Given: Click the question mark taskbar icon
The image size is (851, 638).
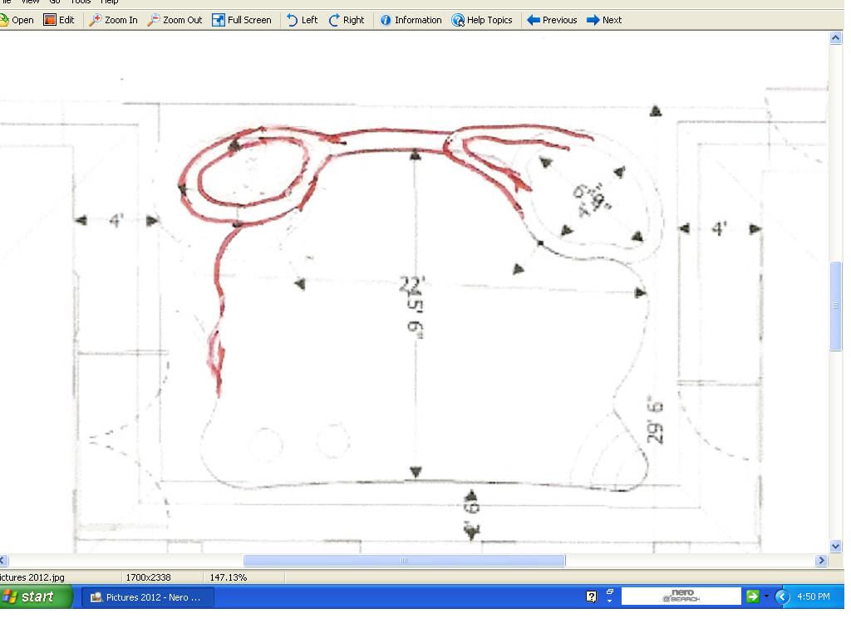Looking at the screenshot, I should [x=591, y=596].
